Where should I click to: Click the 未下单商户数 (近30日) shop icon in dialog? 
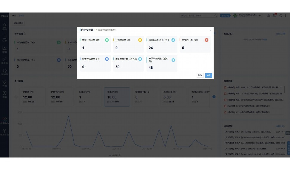[x=173, y=60]
